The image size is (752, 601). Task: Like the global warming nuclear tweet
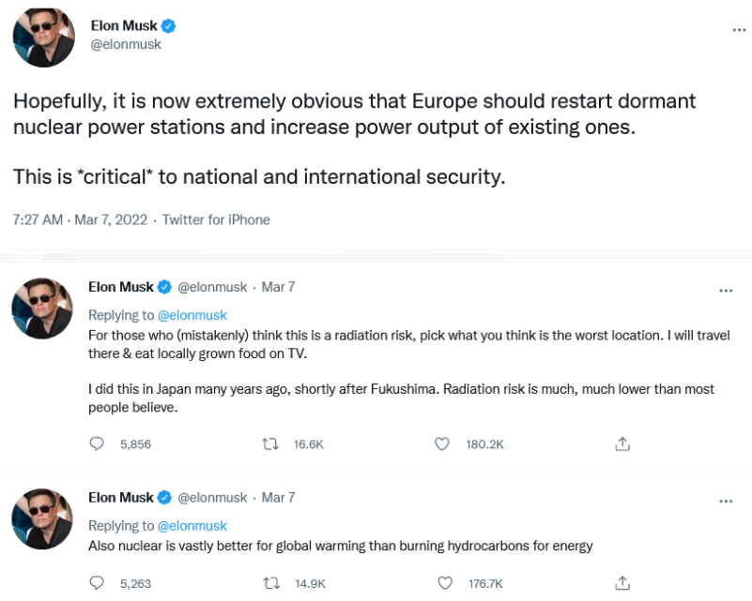click(442, 582)
